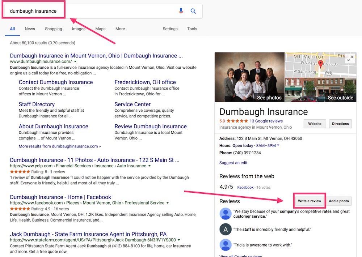362x257 pixels.
Task: Click the Add a photo button
Action: pos(339,201)
